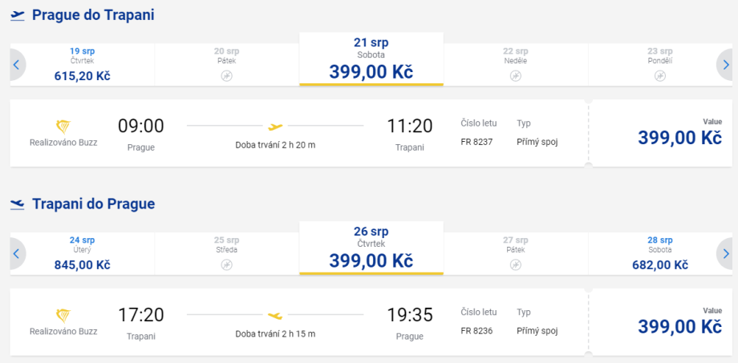Image resolution: width=738 pixels, height=363 pixels.
Task: Select the 28 srp Sobota return date
Action: pyautogui.click(x=659, y=253)
